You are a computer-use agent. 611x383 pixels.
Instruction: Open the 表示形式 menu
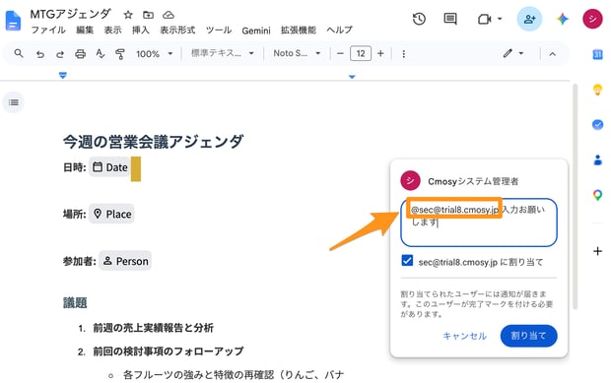tap(177, 30)
